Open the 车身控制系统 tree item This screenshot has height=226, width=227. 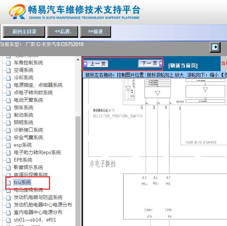click(x=28, y=63)
